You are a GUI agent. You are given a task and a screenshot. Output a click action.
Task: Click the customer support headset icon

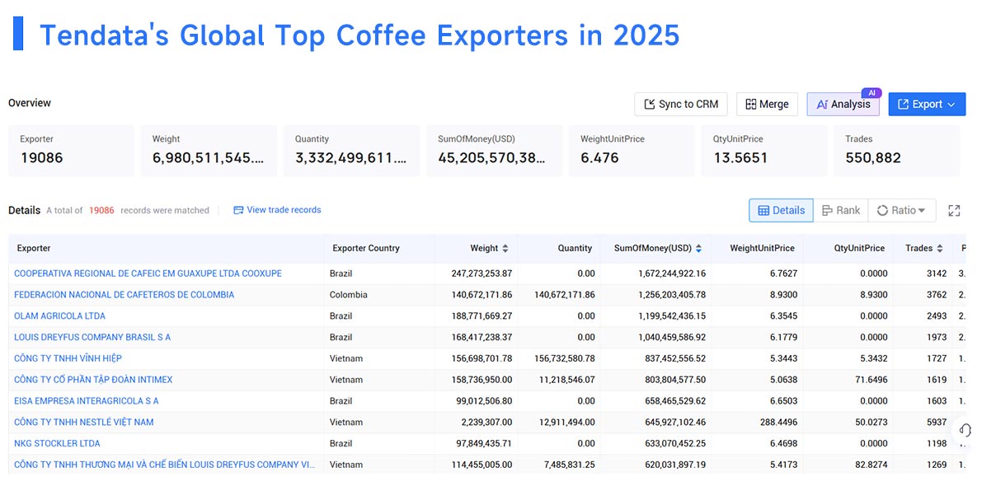coord(965,430)
